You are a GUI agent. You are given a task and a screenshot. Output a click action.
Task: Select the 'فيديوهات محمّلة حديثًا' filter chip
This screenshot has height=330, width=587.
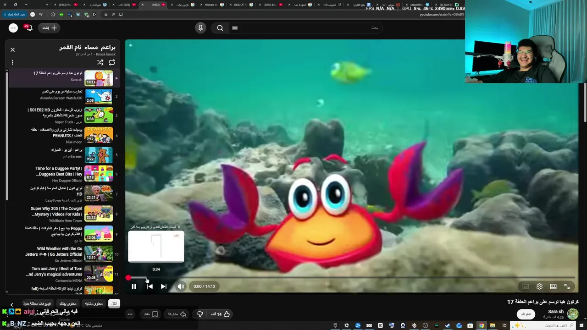(x=38, y=303)
